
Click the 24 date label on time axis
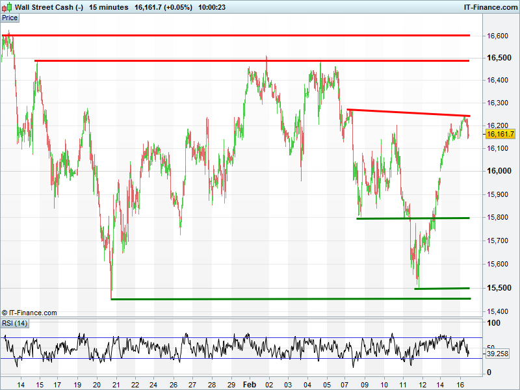pos(153,385)
